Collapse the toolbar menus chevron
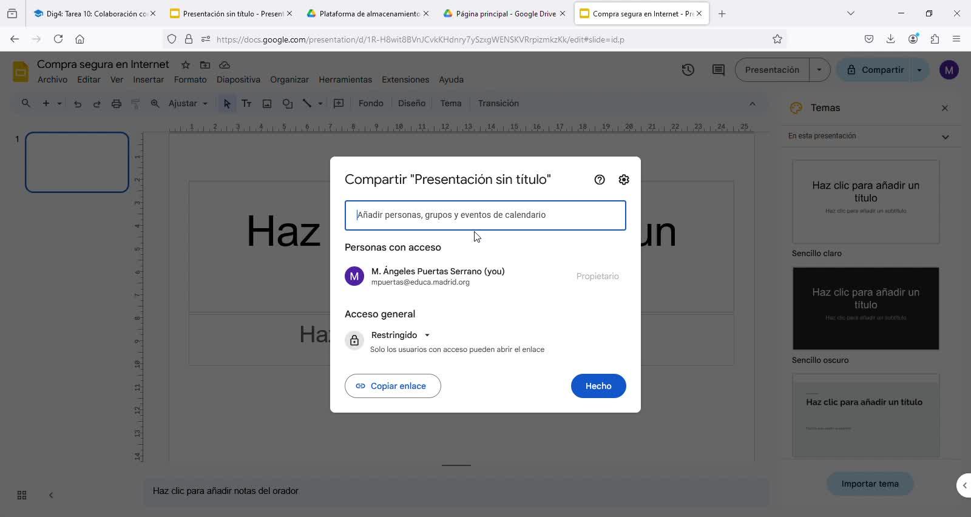971x517 pixels. pos(753,104)
